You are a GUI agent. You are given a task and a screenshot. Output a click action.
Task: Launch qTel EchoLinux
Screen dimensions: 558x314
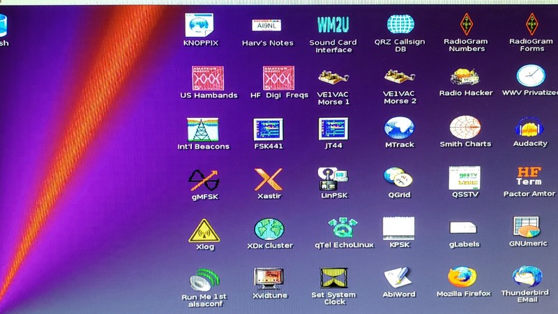click(342, 228)
